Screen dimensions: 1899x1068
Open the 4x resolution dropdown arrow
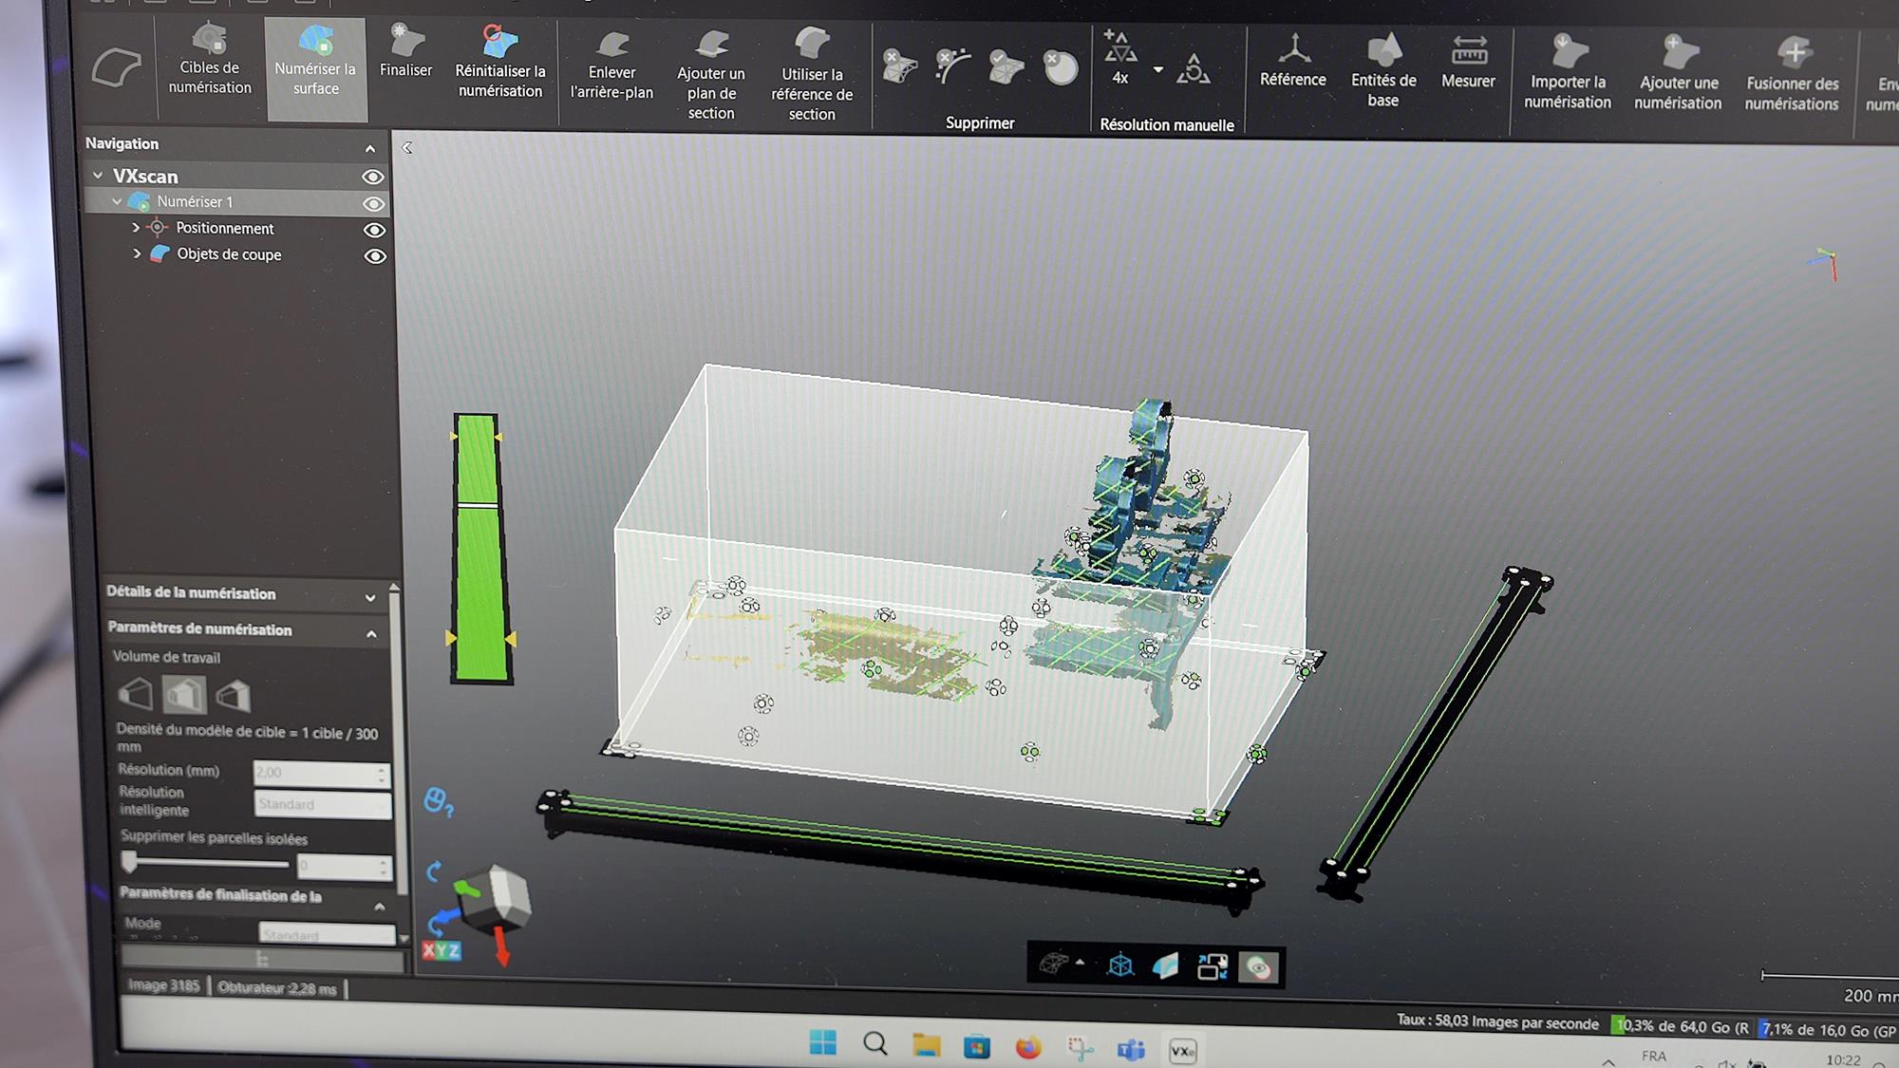tap(1158, 69)
